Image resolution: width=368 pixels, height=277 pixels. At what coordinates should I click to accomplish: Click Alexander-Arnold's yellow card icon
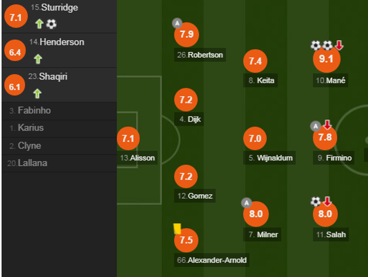point(177,229)
